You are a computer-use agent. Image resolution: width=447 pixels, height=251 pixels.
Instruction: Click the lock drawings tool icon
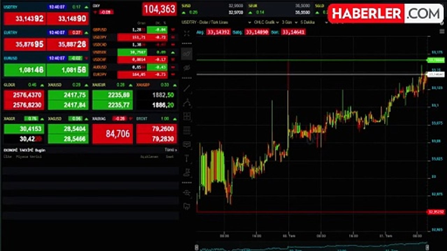point(187,172)
